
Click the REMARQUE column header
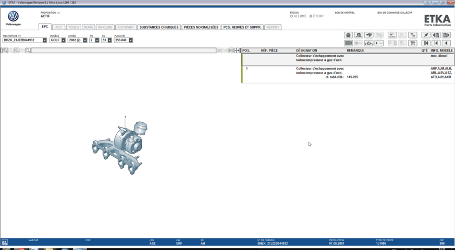point(355,51)
